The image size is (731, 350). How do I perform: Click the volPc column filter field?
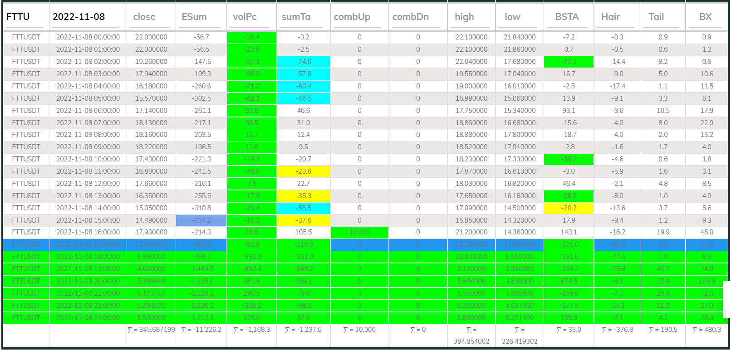click(251, 17)
